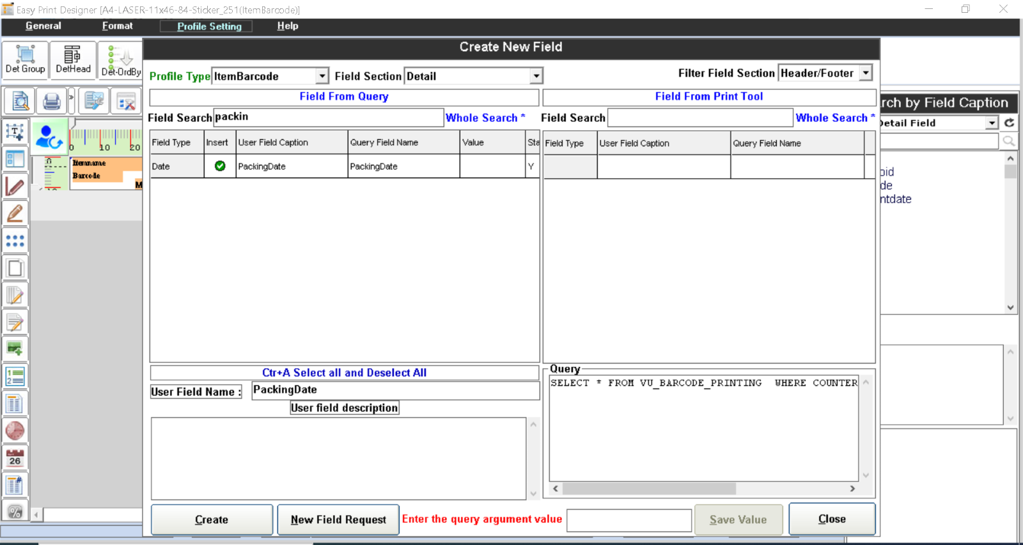Open the Format menu

[117, 26]
